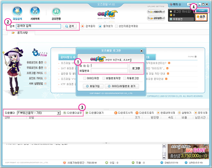Click the 다운폴더설정 icon button

pyautogui.click(x=65, y=113)
